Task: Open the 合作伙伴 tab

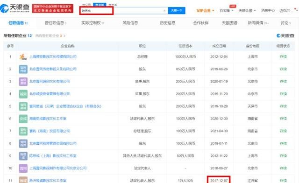Action: click(201, 23)
